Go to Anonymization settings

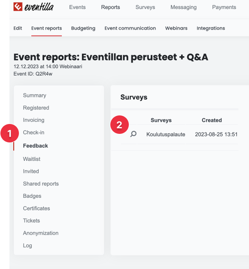point(41,233)
